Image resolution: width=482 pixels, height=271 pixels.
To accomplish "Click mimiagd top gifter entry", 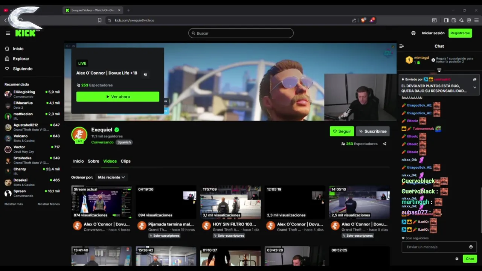I will point(417,60).
